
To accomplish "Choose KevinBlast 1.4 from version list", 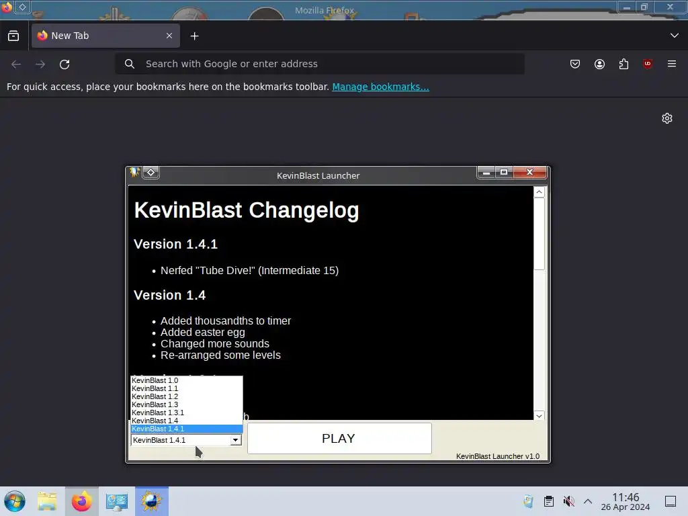I will [x=187, y=421].
